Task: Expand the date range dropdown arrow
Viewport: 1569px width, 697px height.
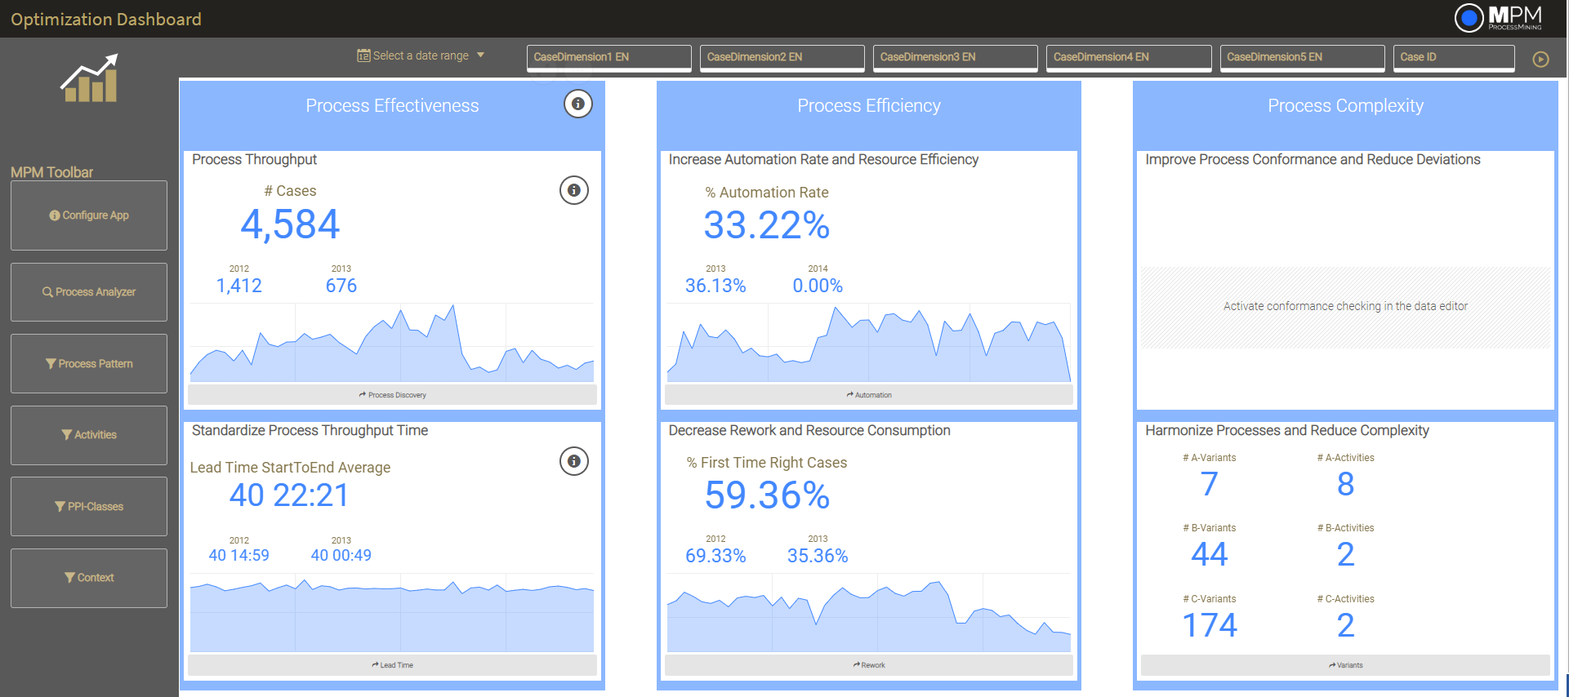Action: pos(480,55)
